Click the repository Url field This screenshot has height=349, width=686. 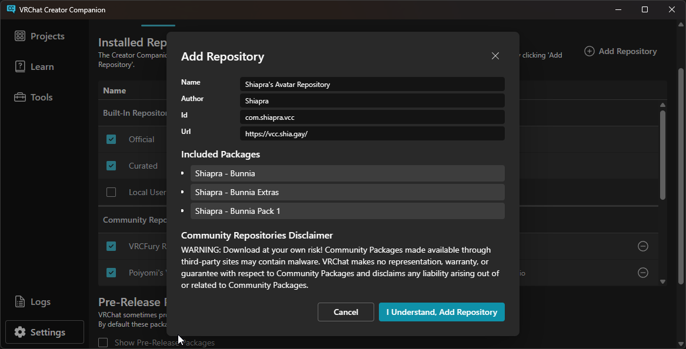(372, 134)
